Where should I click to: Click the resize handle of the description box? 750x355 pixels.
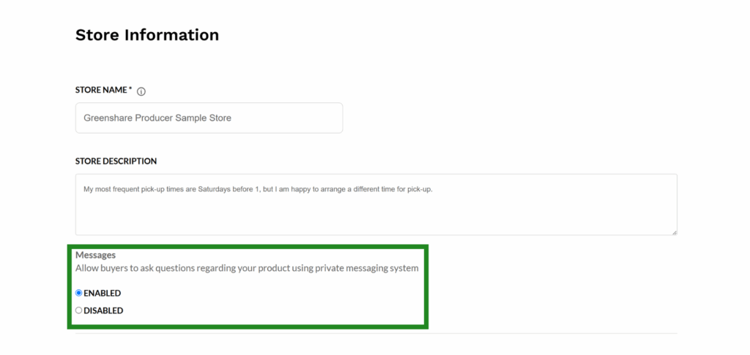674,232
